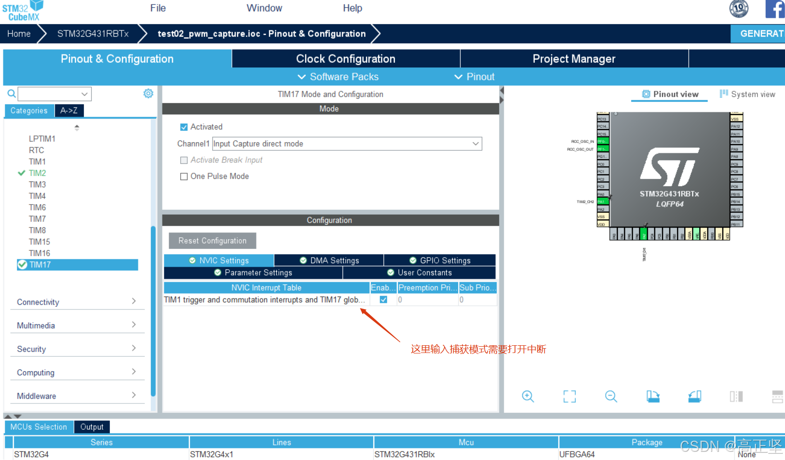Image resolution: width=785 pixels, height=460 pixels.
Task: Expand the Connectivity category
Action: [x=77, y=302]
